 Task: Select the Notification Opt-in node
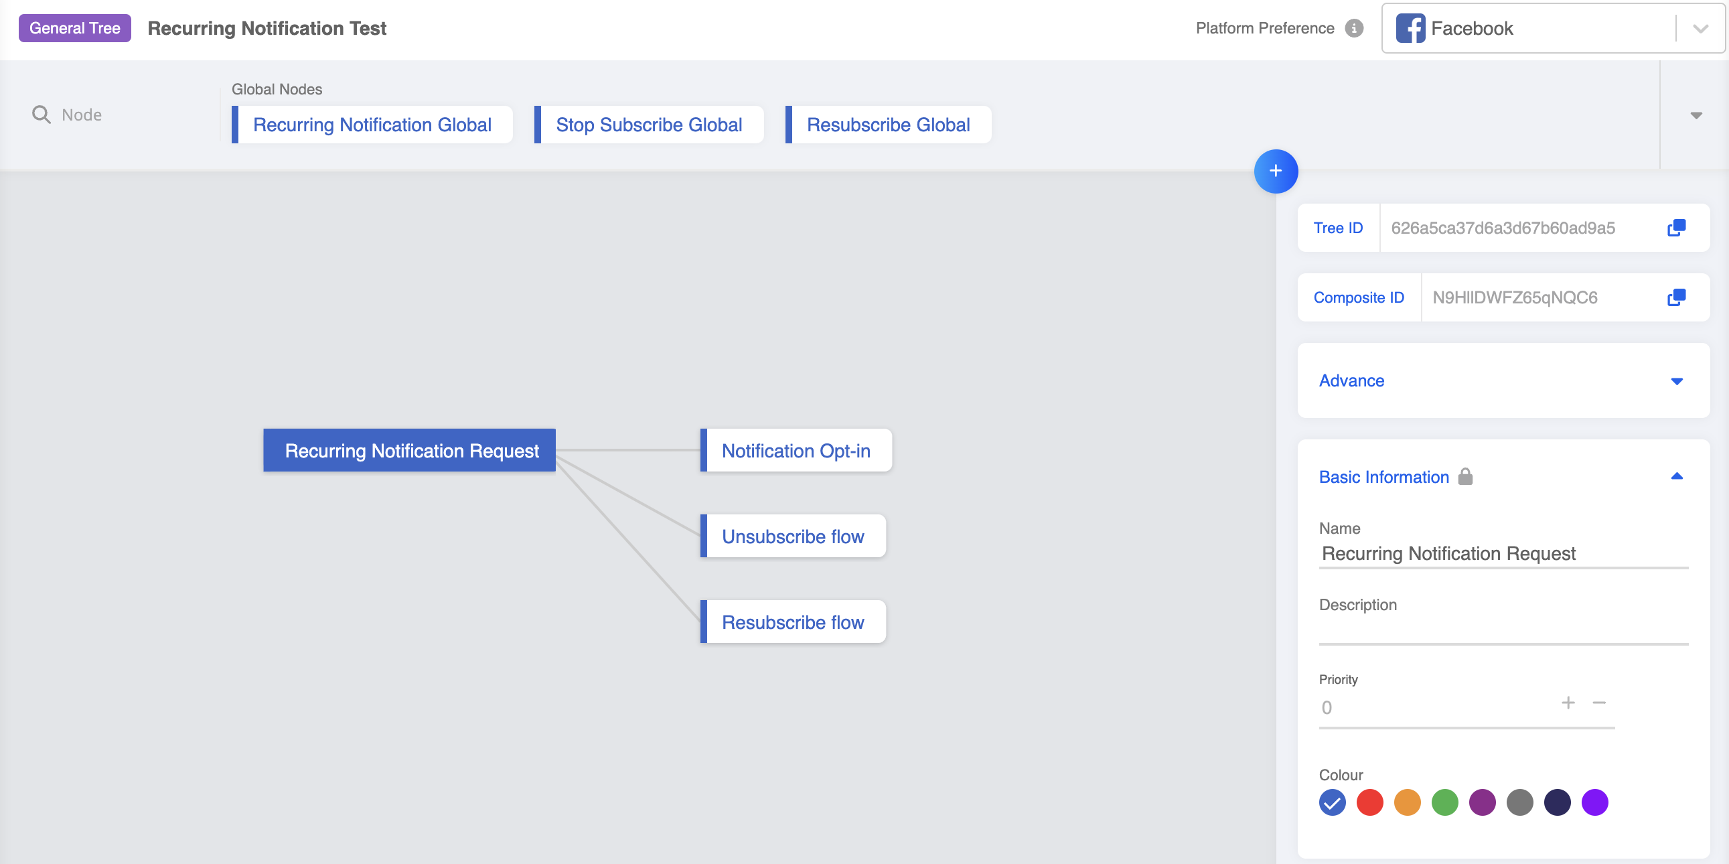[x=796, y=451]
